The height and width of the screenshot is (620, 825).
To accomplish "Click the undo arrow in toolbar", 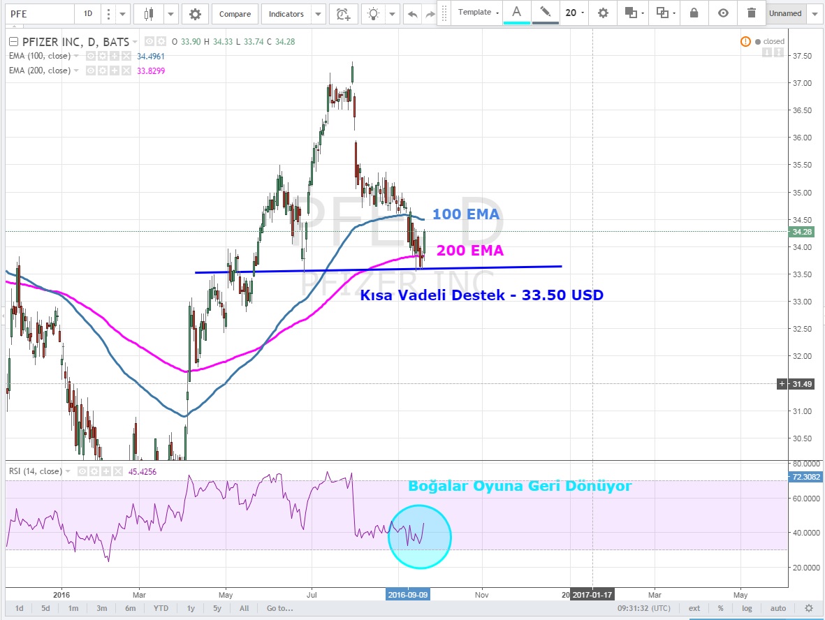I will 413,14.
